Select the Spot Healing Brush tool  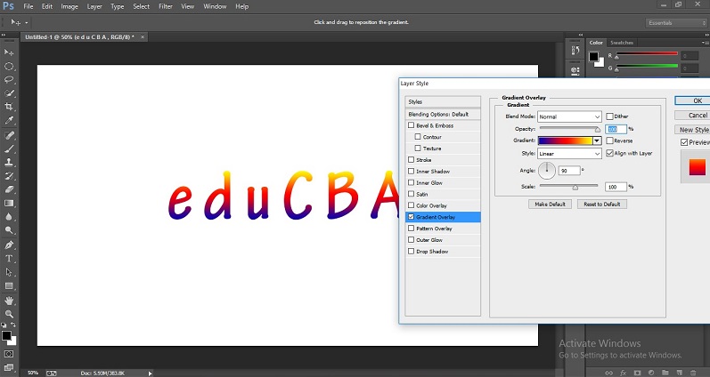[x=9, y=135]
